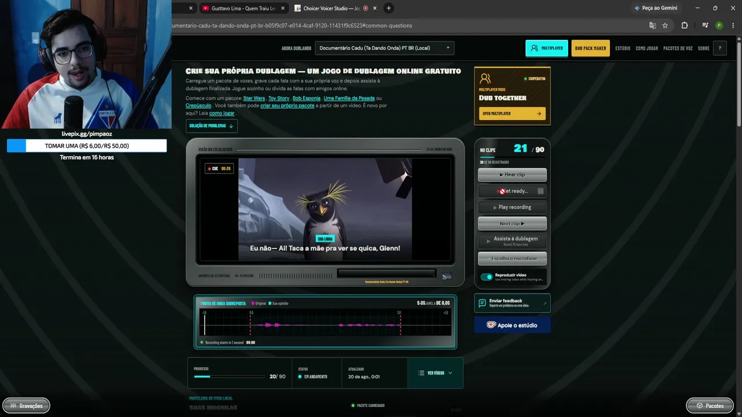Open the media control icon in toolbar

tap(705, 25)
